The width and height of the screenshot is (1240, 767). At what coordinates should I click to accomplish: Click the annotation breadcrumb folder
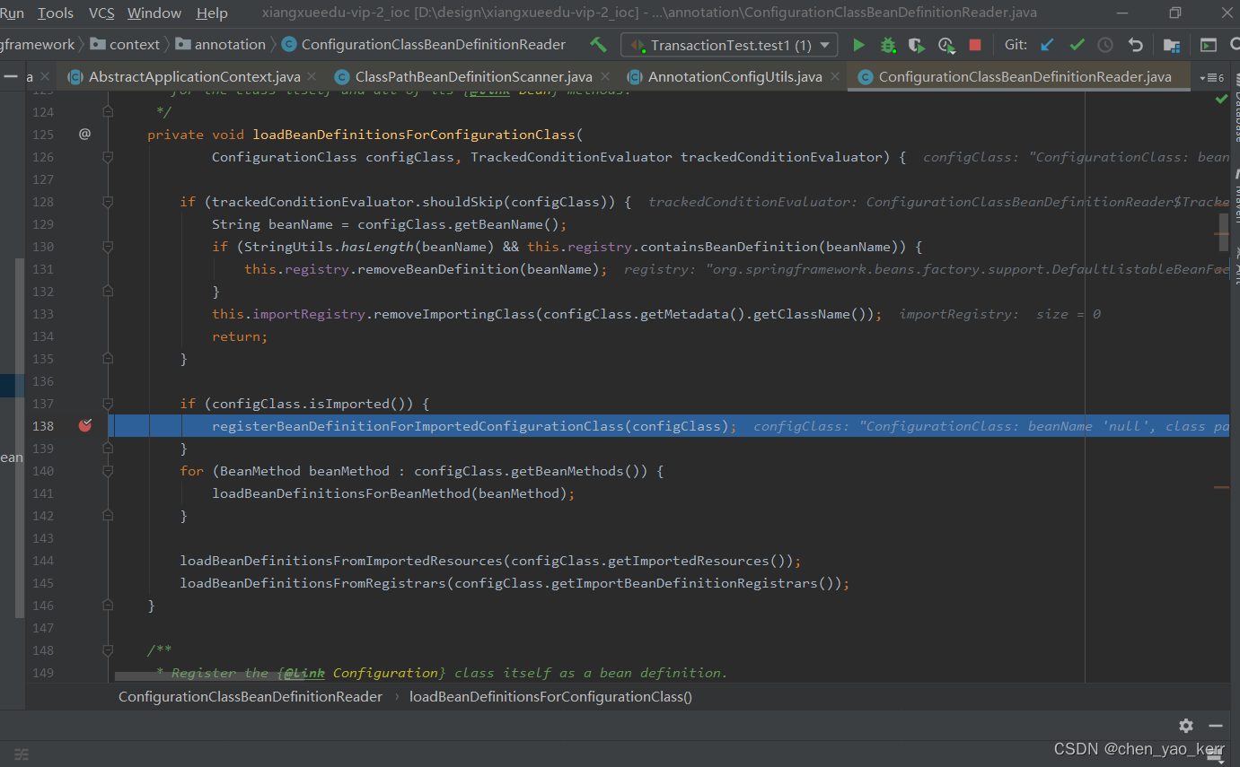[x=221, y=45]
